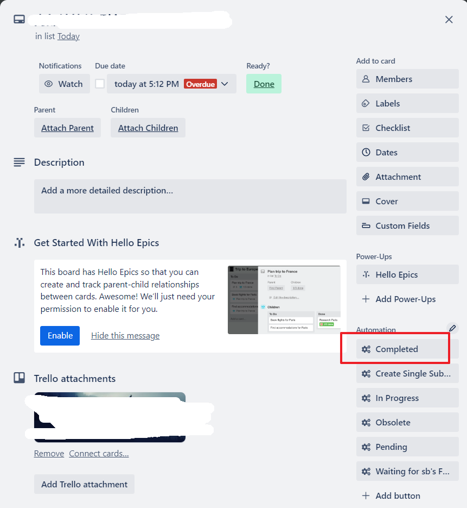
Task: Click the Labels tag icon
Action: pyautogui.click(x=366, y=103)
